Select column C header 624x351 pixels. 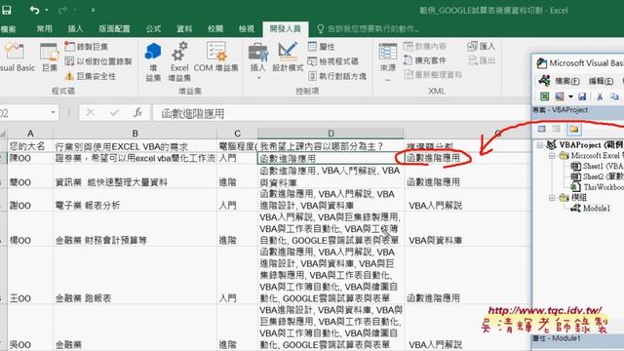click(237, 134)
